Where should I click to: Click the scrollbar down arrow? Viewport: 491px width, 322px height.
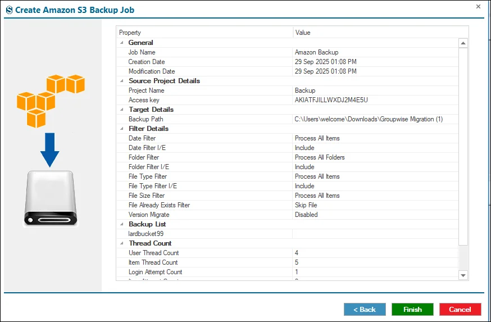[x=463, y=275]
